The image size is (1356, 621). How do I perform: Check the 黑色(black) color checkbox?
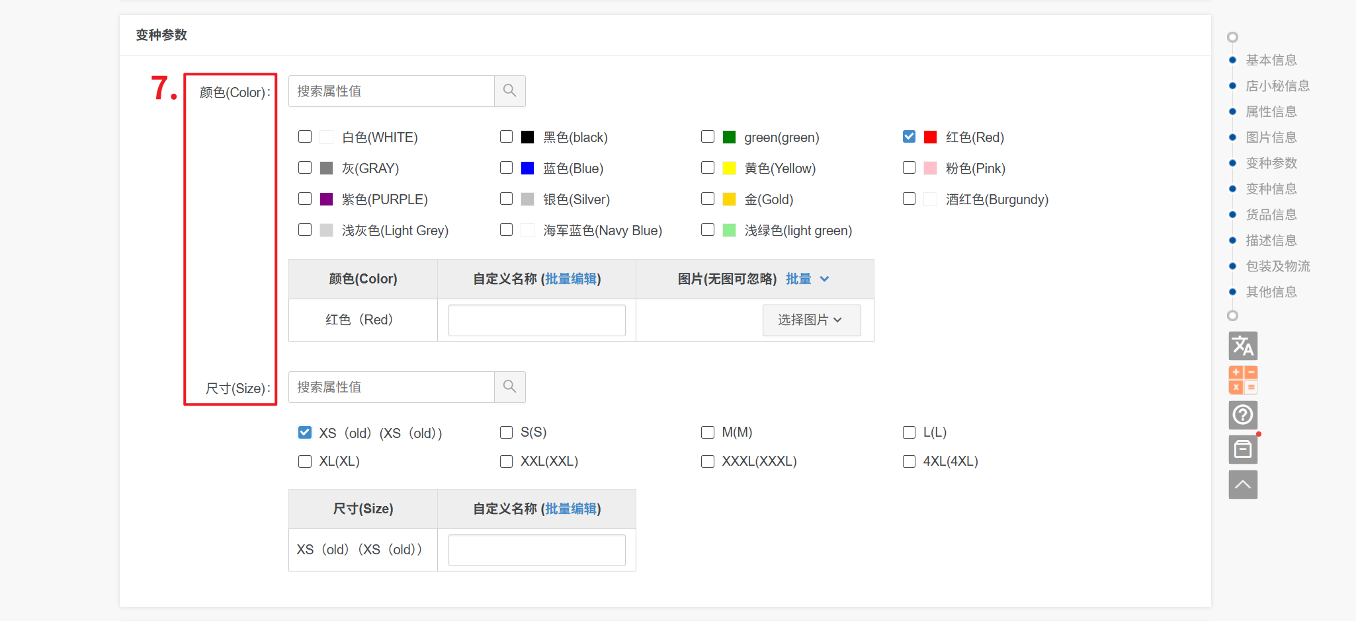pos(506,137)
